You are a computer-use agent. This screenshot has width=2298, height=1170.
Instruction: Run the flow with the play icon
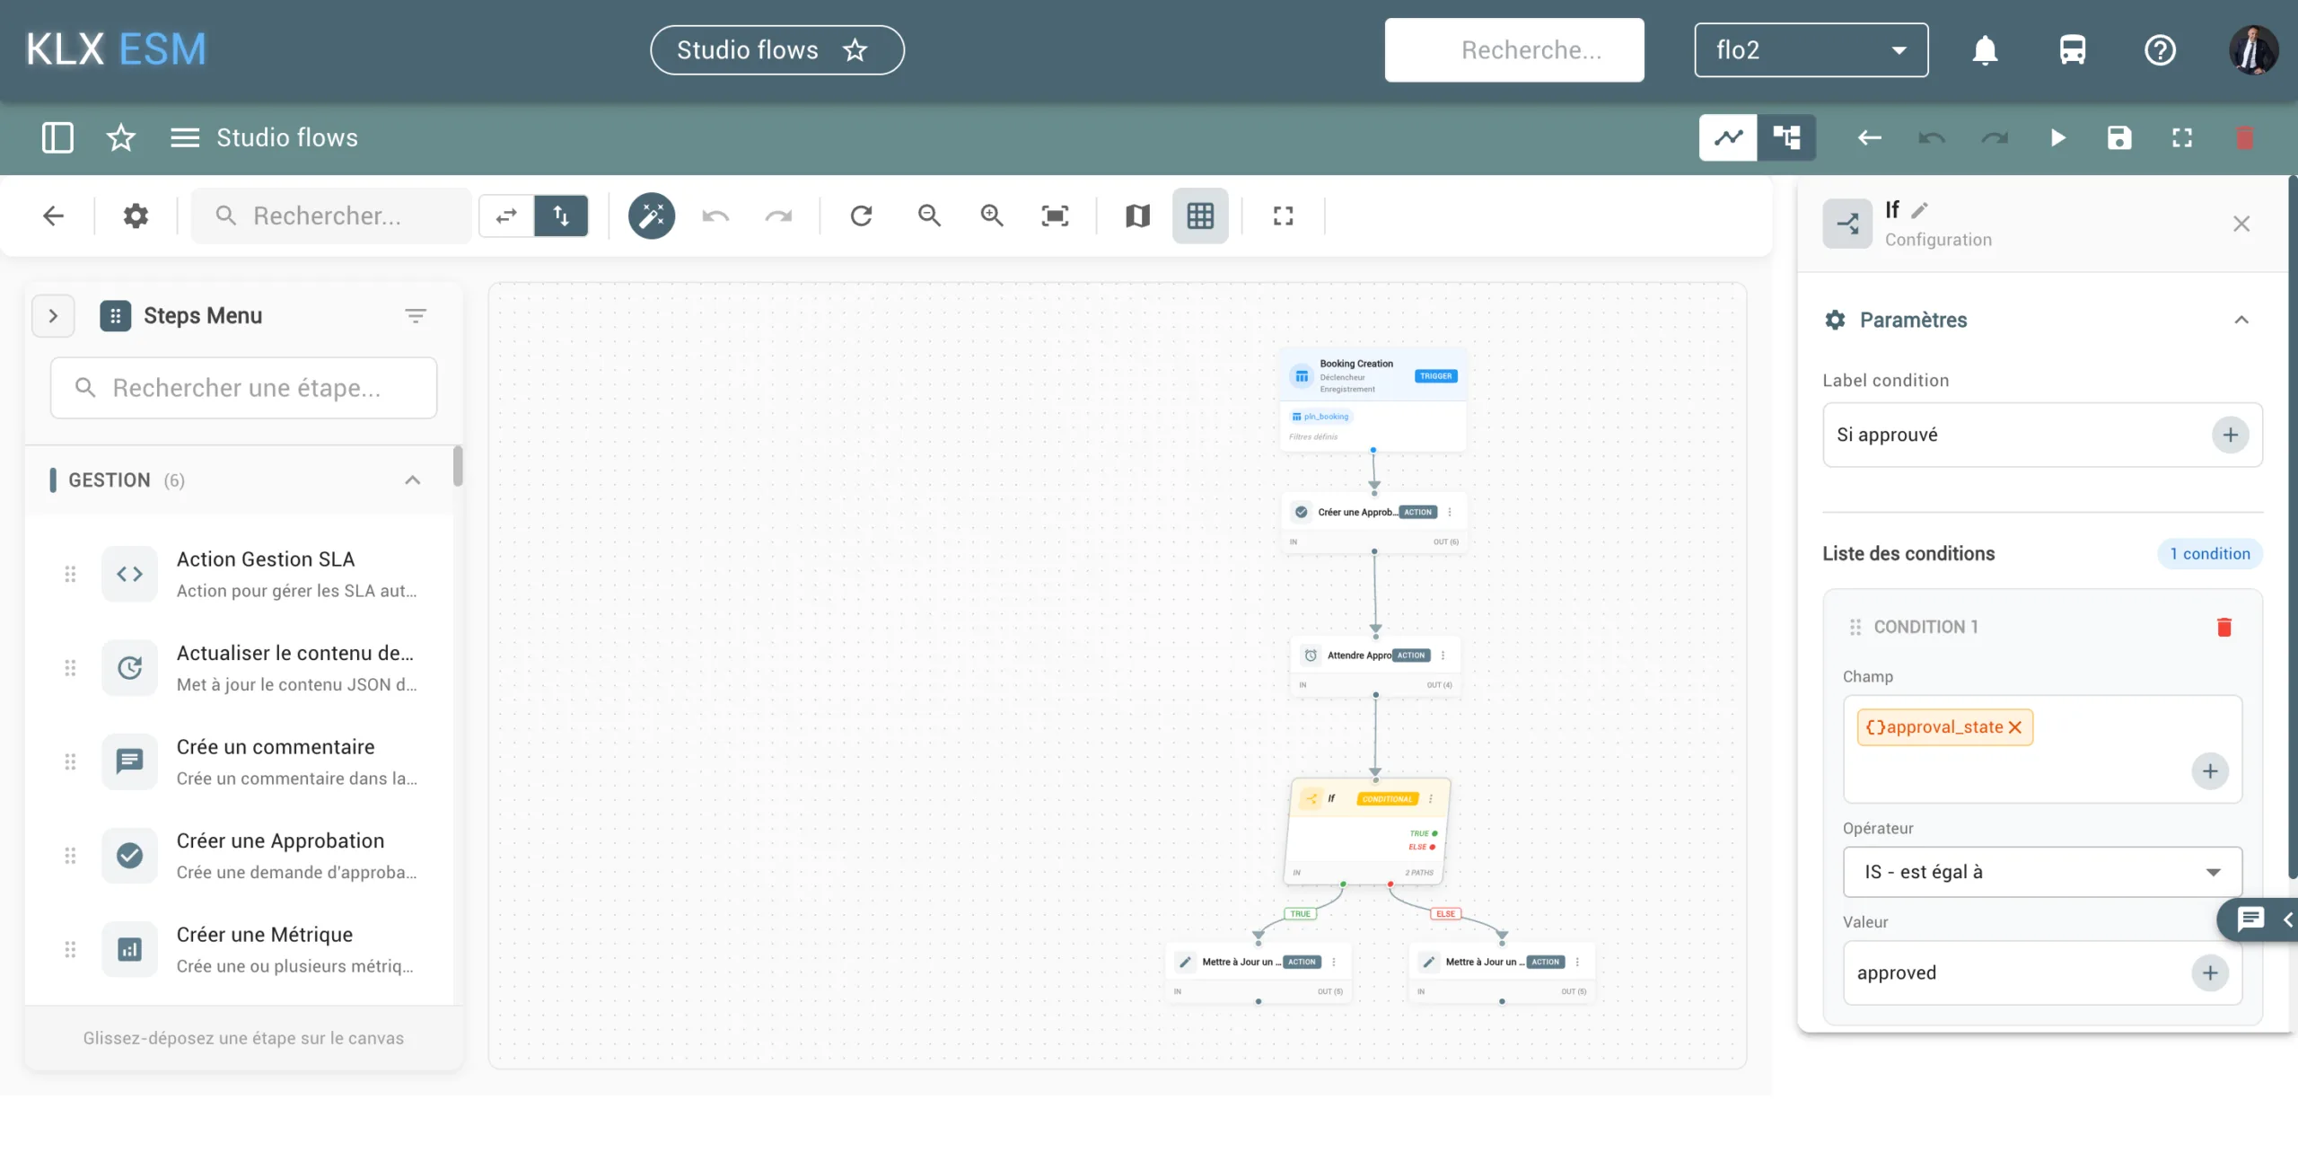2057,137
